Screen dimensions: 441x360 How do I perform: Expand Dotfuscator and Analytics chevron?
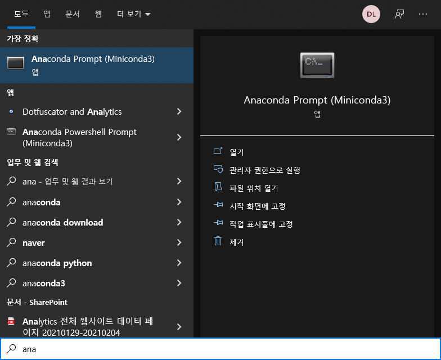coord(179,111)
